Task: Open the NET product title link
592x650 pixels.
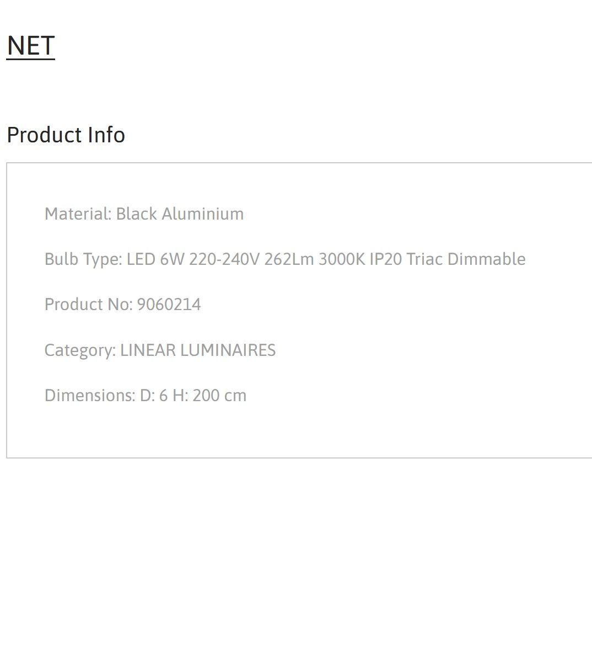Action: point(31,46)
